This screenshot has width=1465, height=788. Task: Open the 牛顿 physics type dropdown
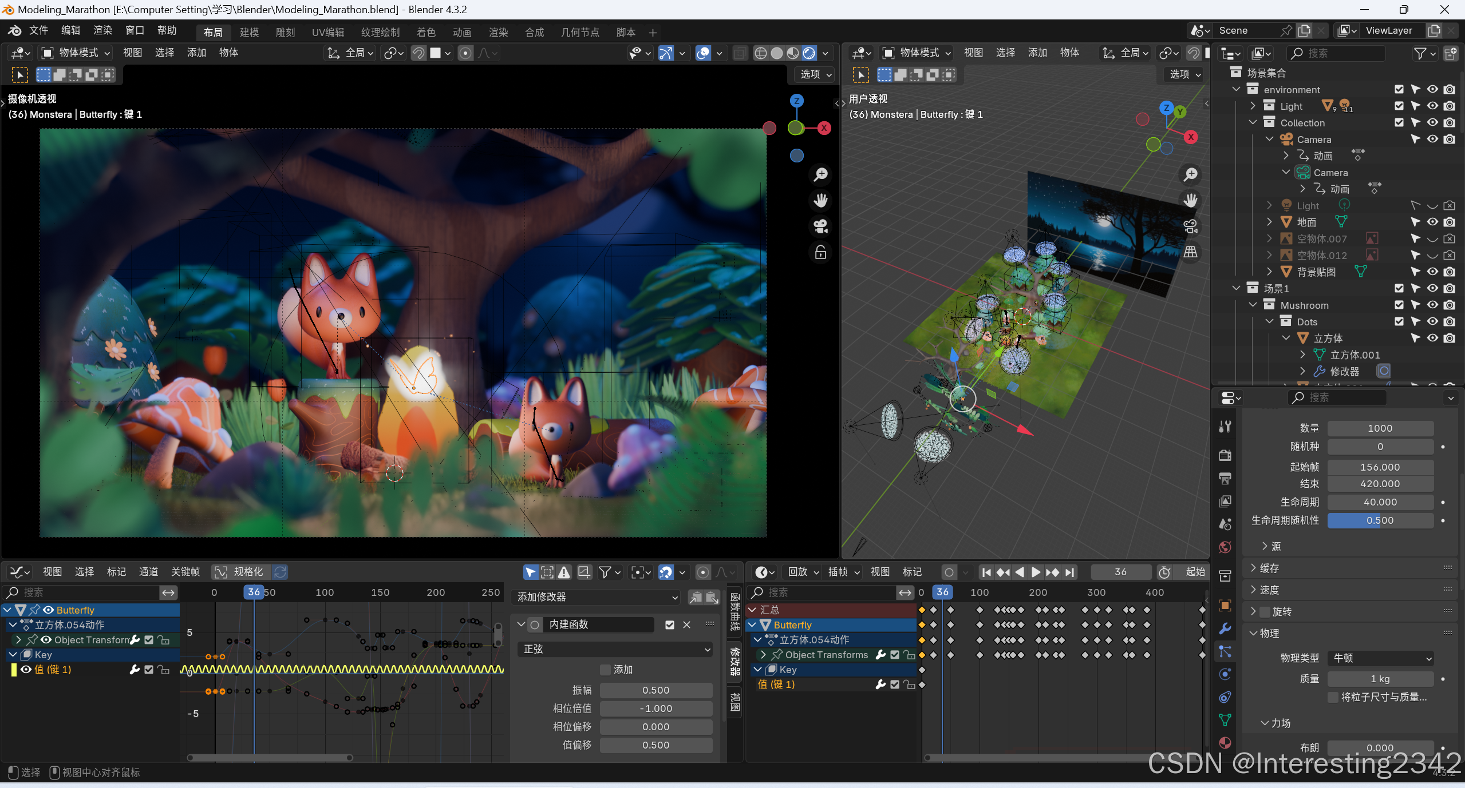pyautogui.click(x=1380, y=658)
